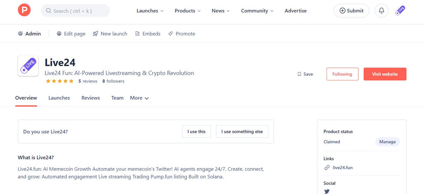Toggle the Save bookmark for Live24
The image size is (425, 194).
coord(305,74)
